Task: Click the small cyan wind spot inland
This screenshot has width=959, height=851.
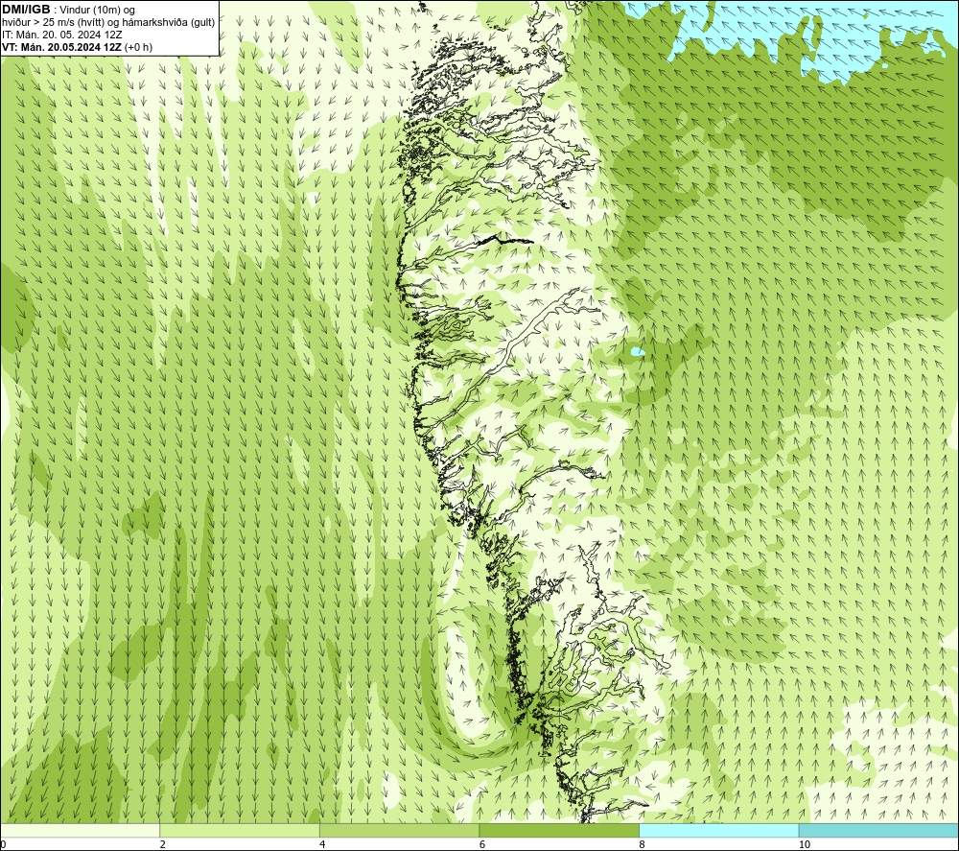Action: (638, 352)
